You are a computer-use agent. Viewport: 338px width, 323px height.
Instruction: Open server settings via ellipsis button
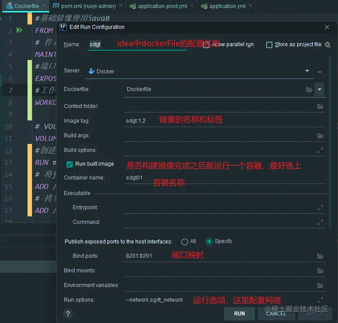pos(319,72)
